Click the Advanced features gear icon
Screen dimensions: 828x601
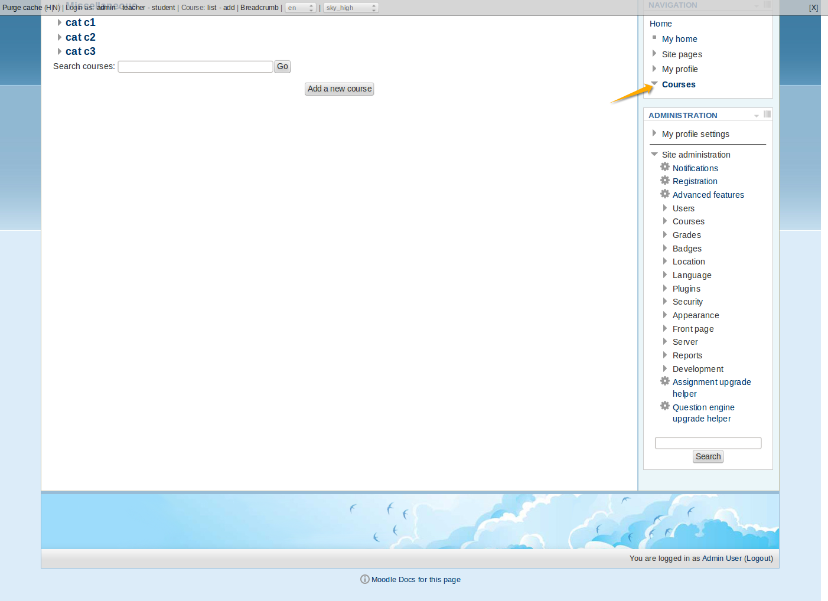tap(665, 194)
